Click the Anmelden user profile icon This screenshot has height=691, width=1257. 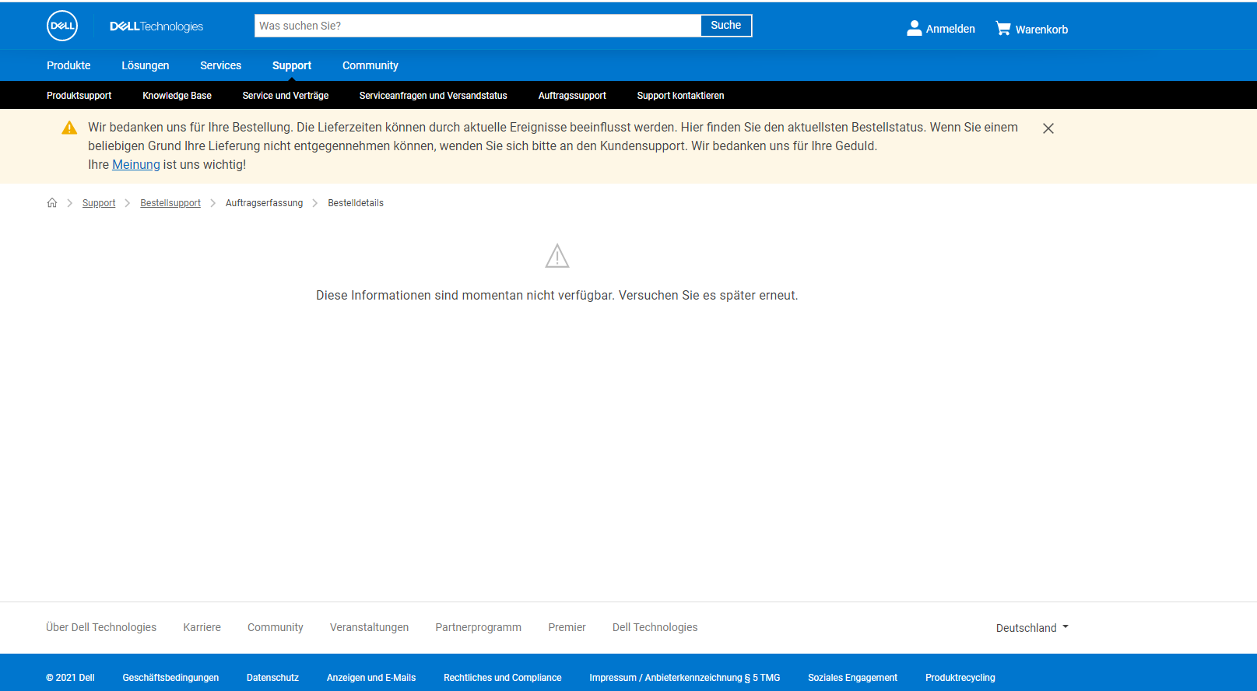[x=915, y=28]
